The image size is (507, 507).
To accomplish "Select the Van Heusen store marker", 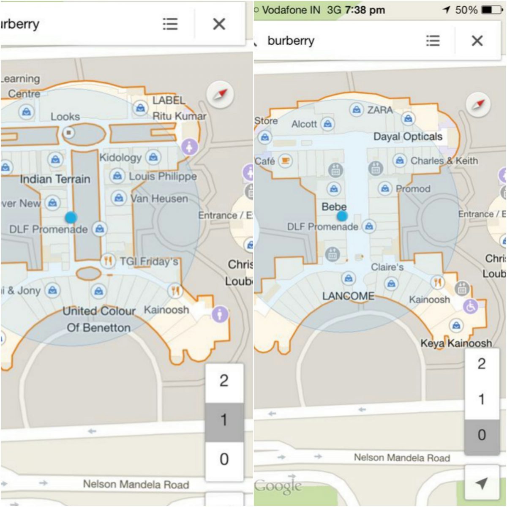I will coord(119,198).
